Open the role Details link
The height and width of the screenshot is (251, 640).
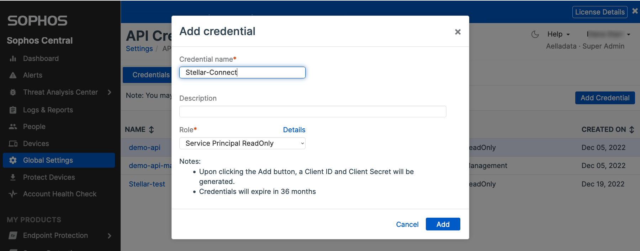294,130
